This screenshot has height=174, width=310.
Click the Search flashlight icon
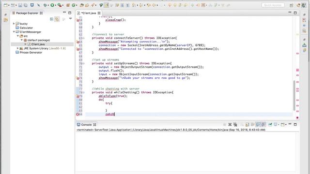93,5
